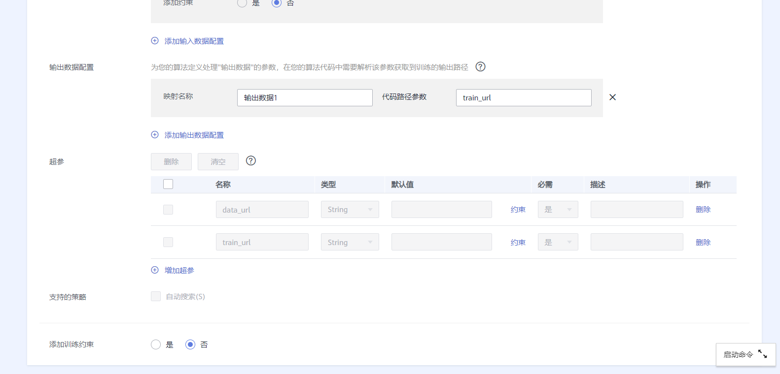Enable 自动搜索(S) strategy checkbox
This screenshot has height=374, width=780.
(x=156, y=296)
